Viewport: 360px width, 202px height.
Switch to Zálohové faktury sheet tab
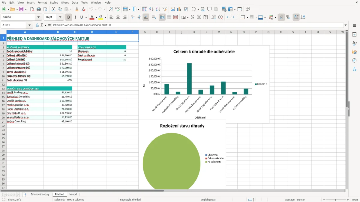(40, 194)
